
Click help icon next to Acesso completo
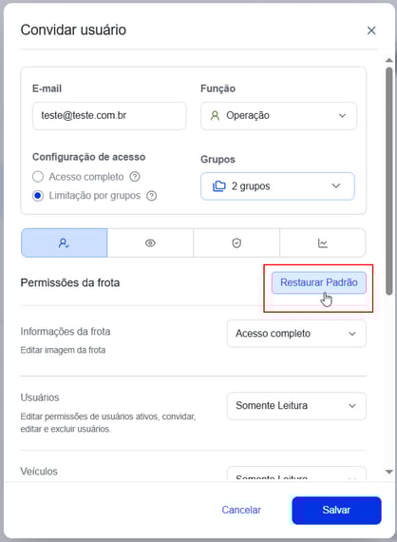[135, 177]
